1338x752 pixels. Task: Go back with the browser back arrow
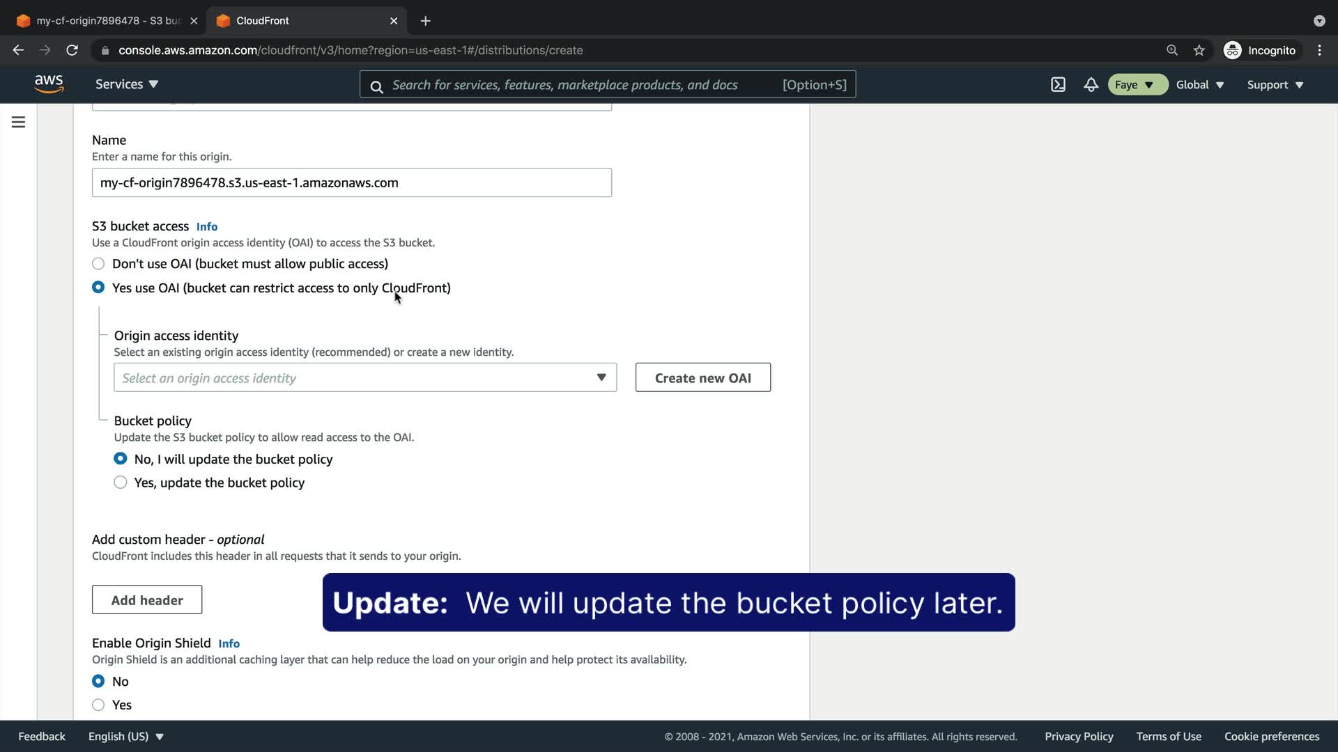point(19,50)
